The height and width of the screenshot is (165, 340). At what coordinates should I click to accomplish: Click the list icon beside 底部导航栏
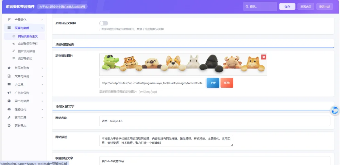click(14, 58)
